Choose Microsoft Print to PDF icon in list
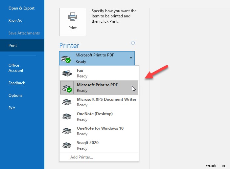The image size is (230, 169). pyautogui.click(x=67, y=88)
